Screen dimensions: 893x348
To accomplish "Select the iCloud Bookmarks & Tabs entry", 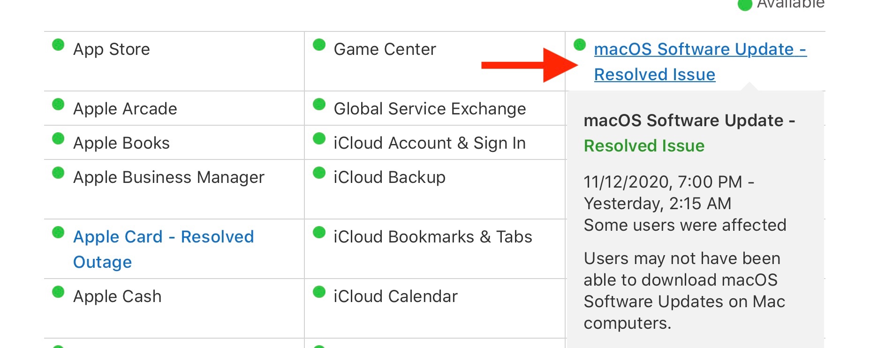I will coord(432,237).
